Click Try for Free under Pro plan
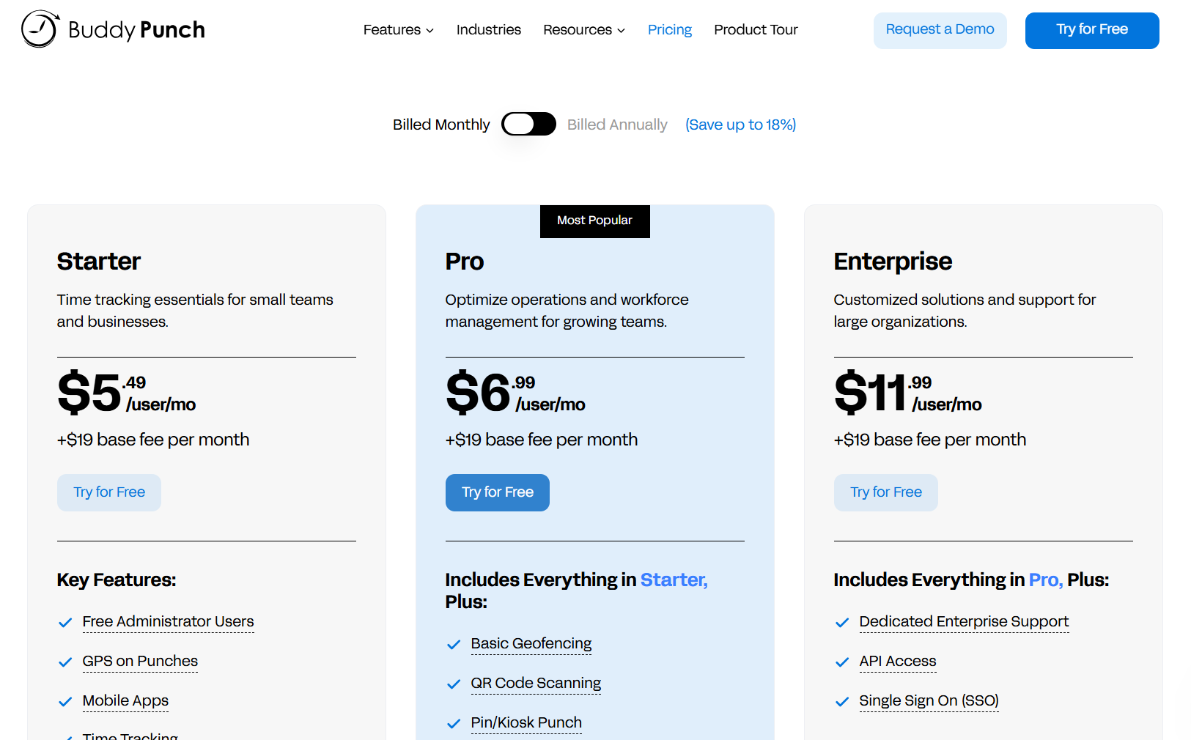The image size is (1191, 740). (498, 492)
